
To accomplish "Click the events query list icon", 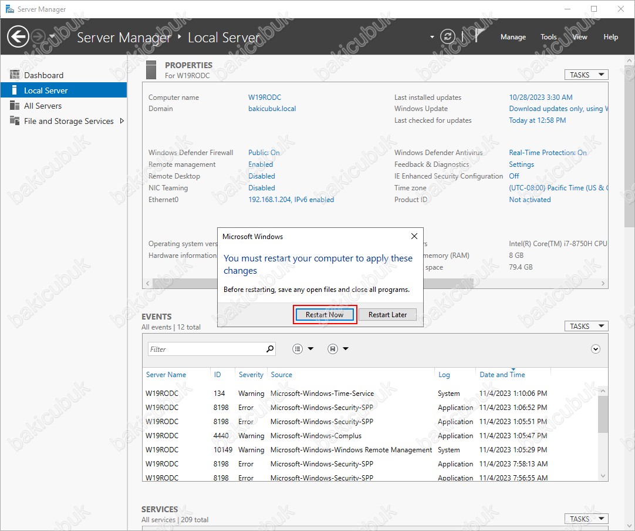I will (298, 348).
